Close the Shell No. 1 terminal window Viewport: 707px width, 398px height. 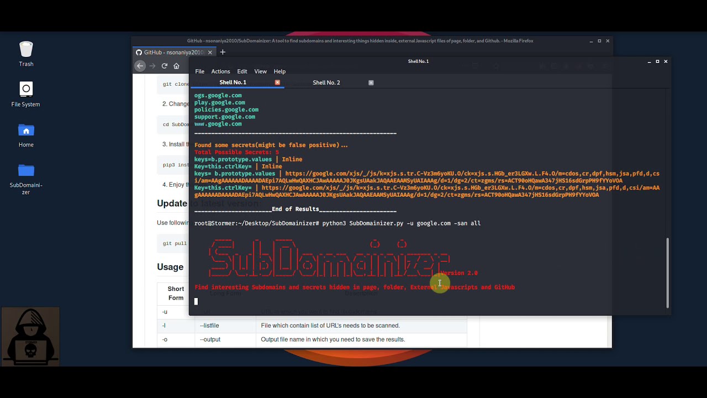pos(666,61)
